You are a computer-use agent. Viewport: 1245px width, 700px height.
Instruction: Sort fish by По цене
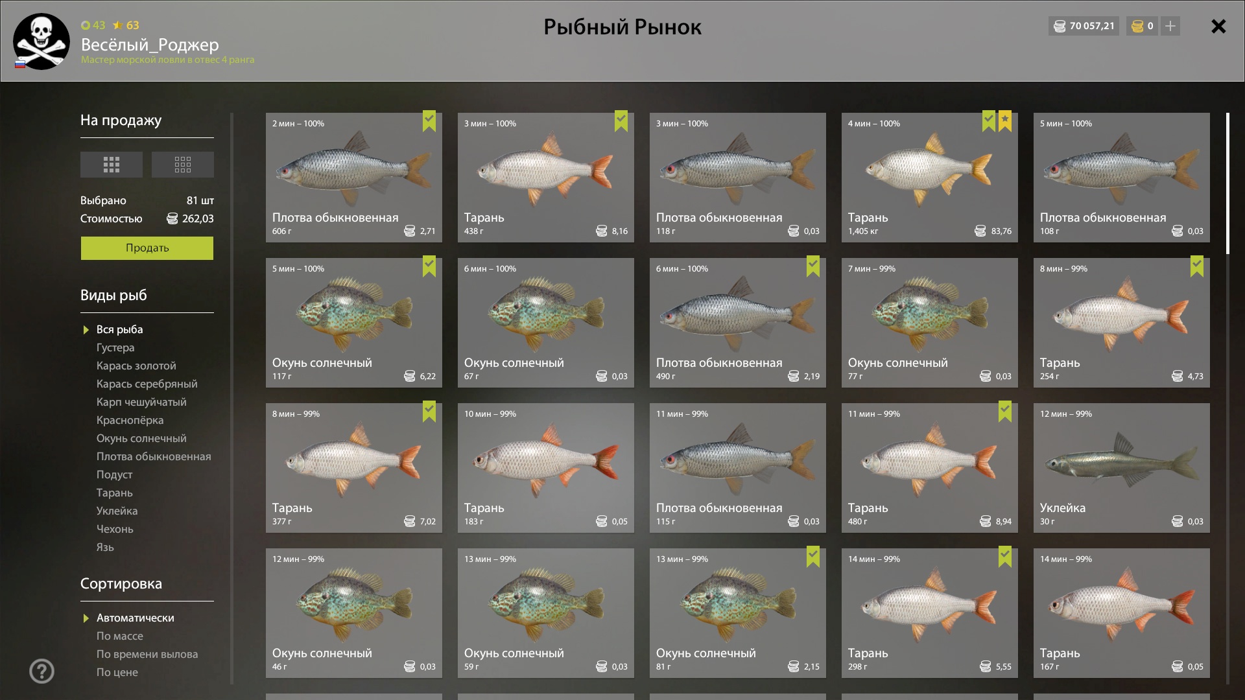pos(117,672)
